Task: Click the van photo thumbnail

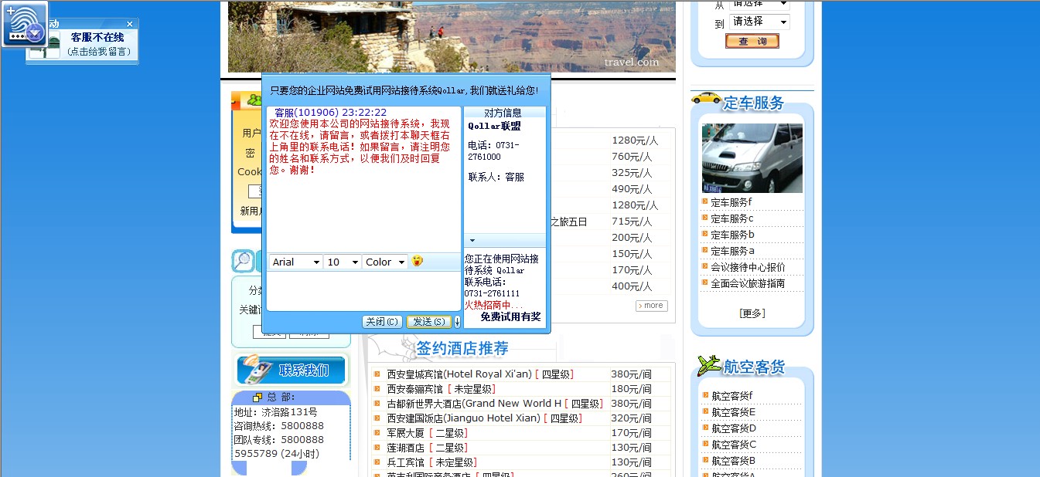Action: [x=752, y=158]
